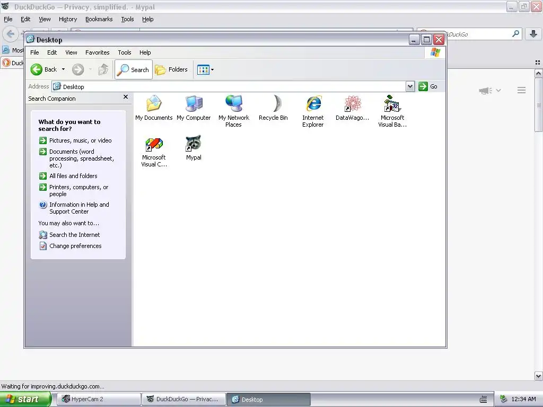Click the system tray network icon
543x407 pixels.
click(x=504, y=399)
